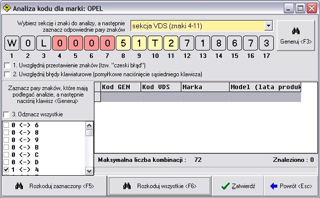Click yellow character 1 at position 9
320x198 pixels.
tap(139, 43)
